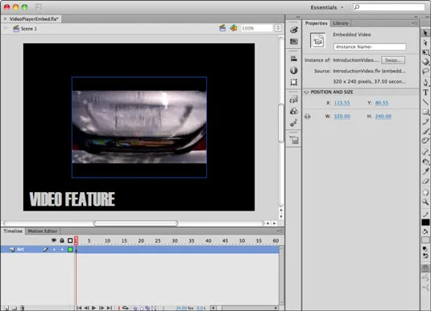Viewport: 431px width, 311px height.
Task: Activate the Bone tool
Action: pos(425,151)
